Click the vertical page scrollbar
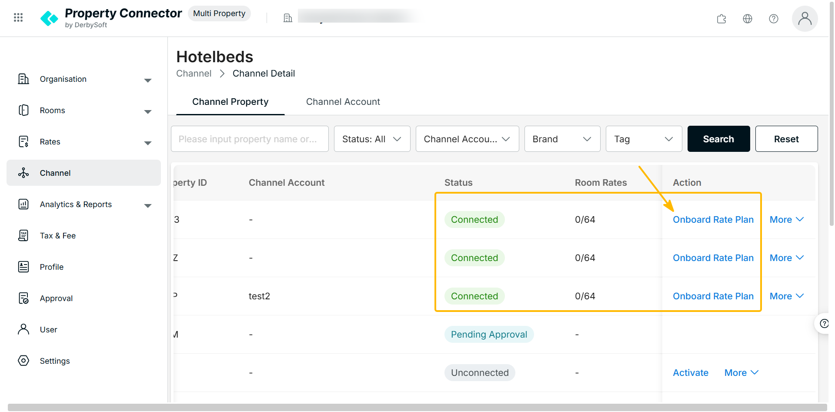This screenshot has width=835, height=412. click(832, 113)
